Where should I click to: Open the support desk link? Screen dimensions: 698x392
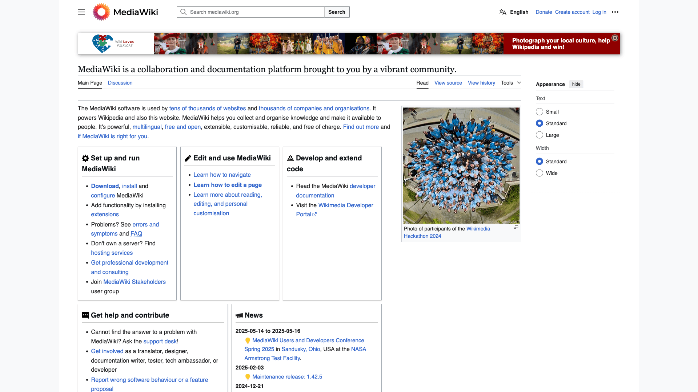click(x=160, y=342)
